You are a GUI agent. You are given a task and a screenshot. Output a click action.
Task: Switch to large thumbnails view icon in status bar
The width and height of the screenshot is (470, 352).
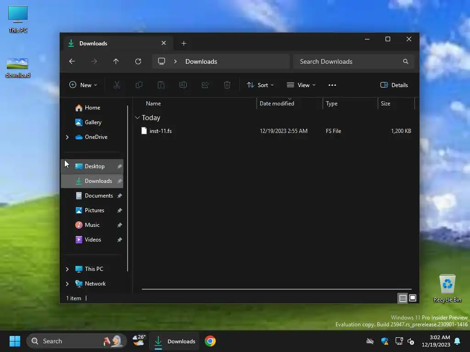point(413,298)
